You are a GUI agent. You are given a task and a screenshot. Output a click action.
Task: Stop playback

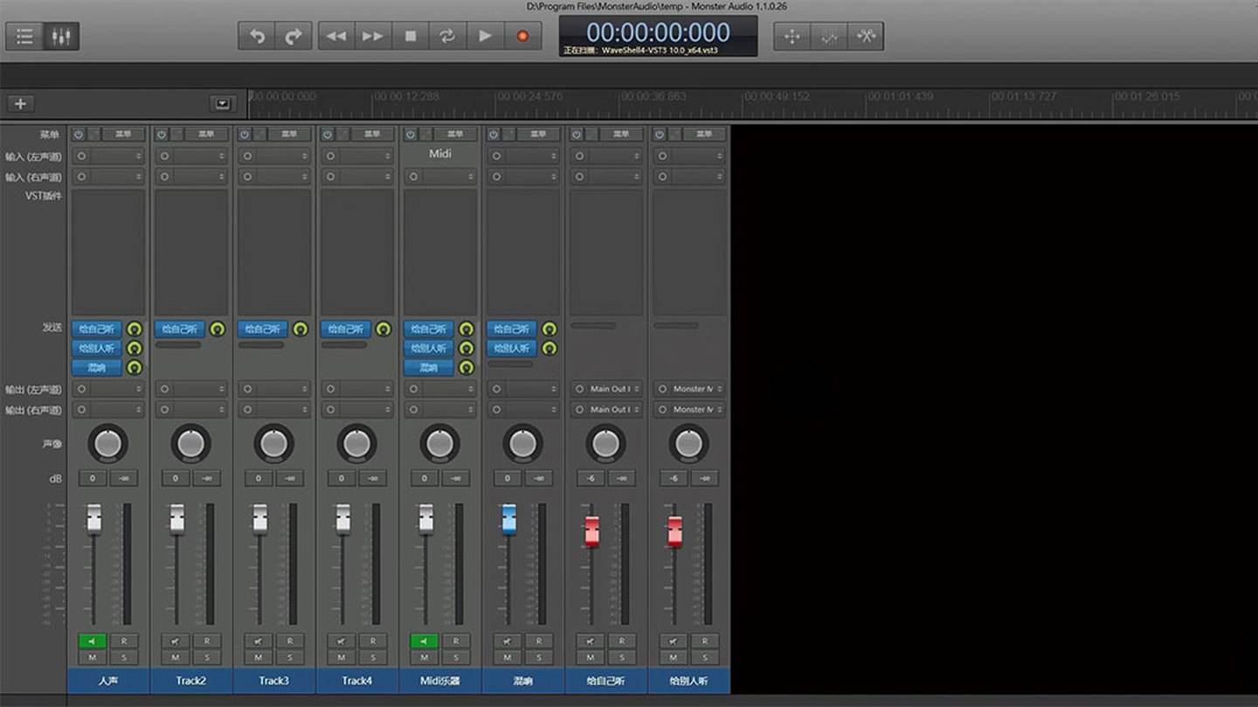click(x=410, y=36)
